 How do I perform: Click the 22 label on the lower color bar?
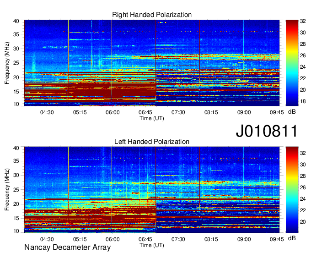[x=303, y=210]
